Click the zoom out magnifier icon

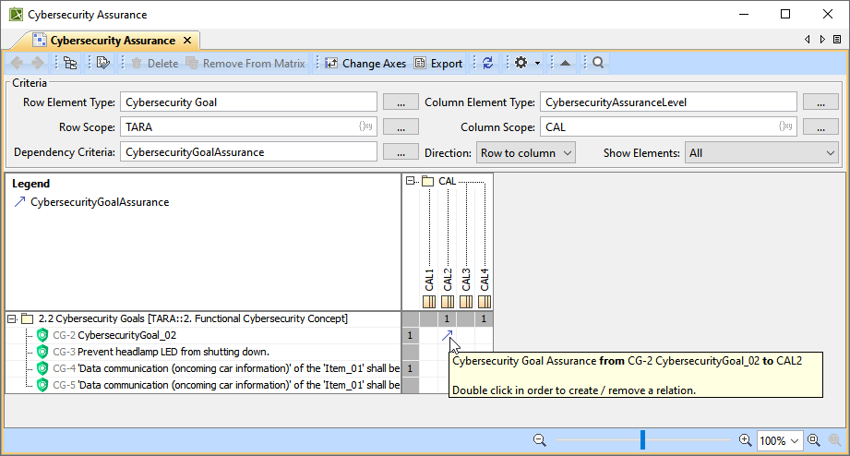(x=540, y=441)
